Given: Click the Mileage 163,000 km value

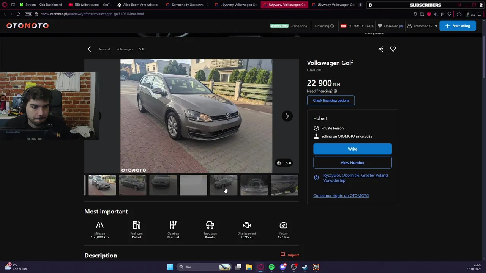Looking at the screenshot, I should pos(99,237).
